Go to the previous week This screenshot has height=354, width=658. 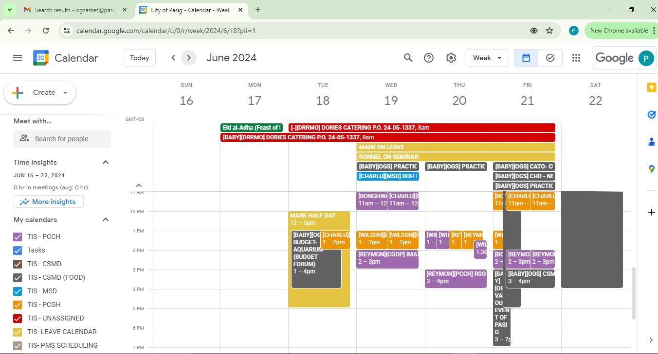click(173, 58)
